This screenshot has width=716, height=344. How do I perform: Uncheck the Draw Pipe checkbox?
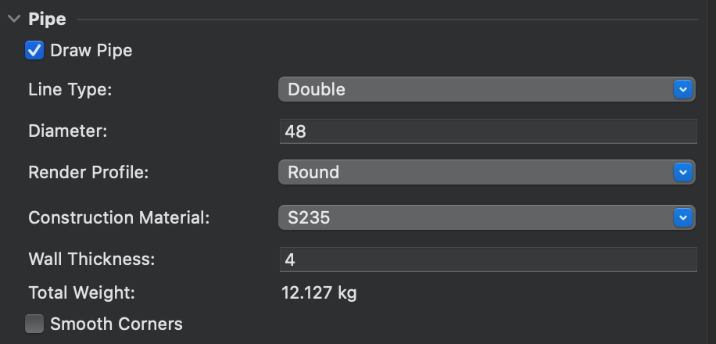[x=34, y=51]
